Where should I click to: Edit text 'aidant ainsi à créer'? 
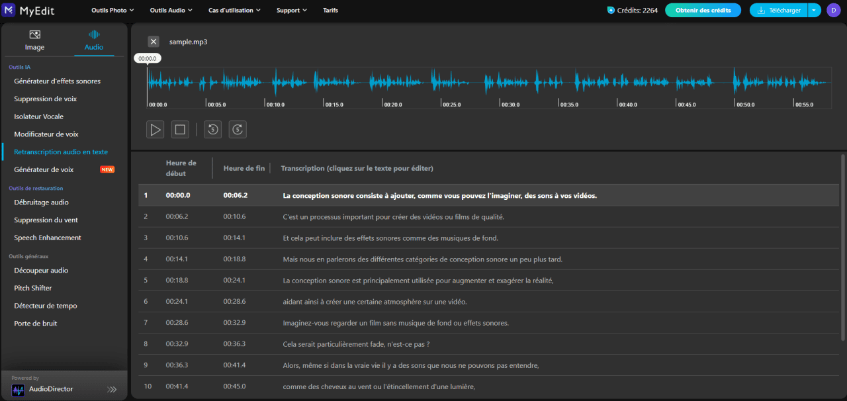375,302
